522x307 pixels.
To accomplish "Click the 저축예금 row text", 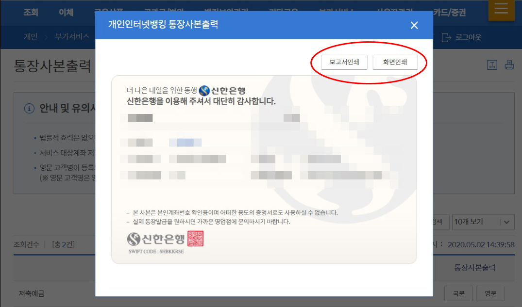I will click(32, 293).
